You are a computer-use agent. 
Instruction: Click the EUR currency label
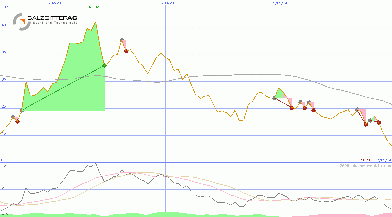tap(5, 7)
